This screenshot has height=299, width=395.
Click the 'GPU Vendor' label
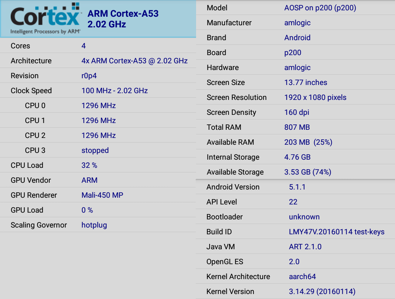click(31, 180)
